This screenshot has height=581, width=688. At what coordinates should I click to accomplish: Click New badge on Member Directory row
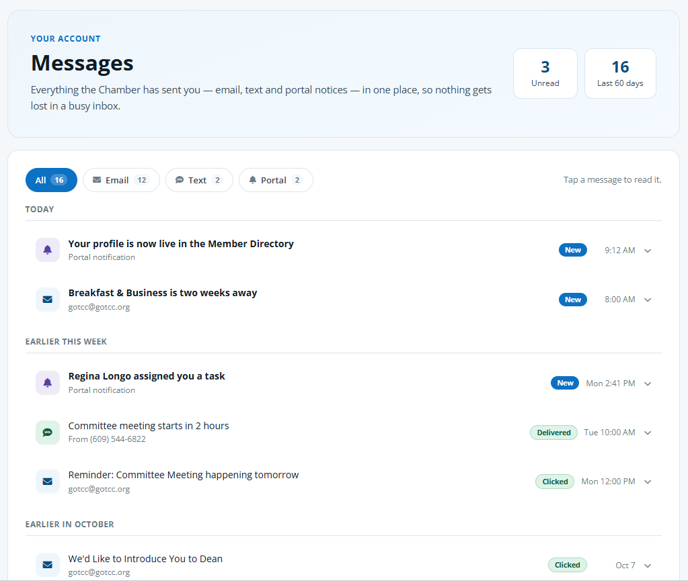coord(572,250)
